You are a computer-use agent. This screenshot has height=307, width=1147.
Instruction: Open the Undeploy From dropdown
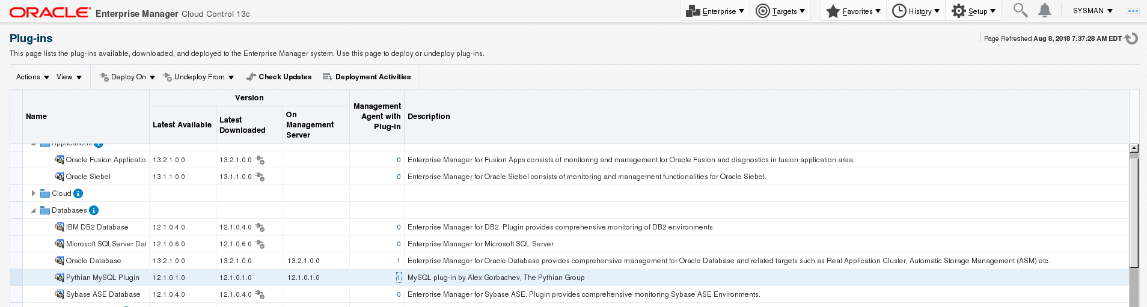pos(198,77)
